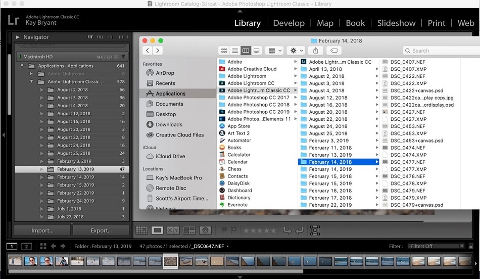Select list view in Finder toolbar
This screenshot has width=480, height=279.
[x=235, y=51]
